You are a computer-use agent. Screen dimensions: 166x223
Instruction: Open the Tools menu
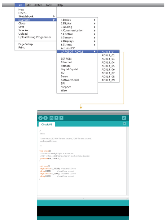pyautogui.click(x=49, y=5)
